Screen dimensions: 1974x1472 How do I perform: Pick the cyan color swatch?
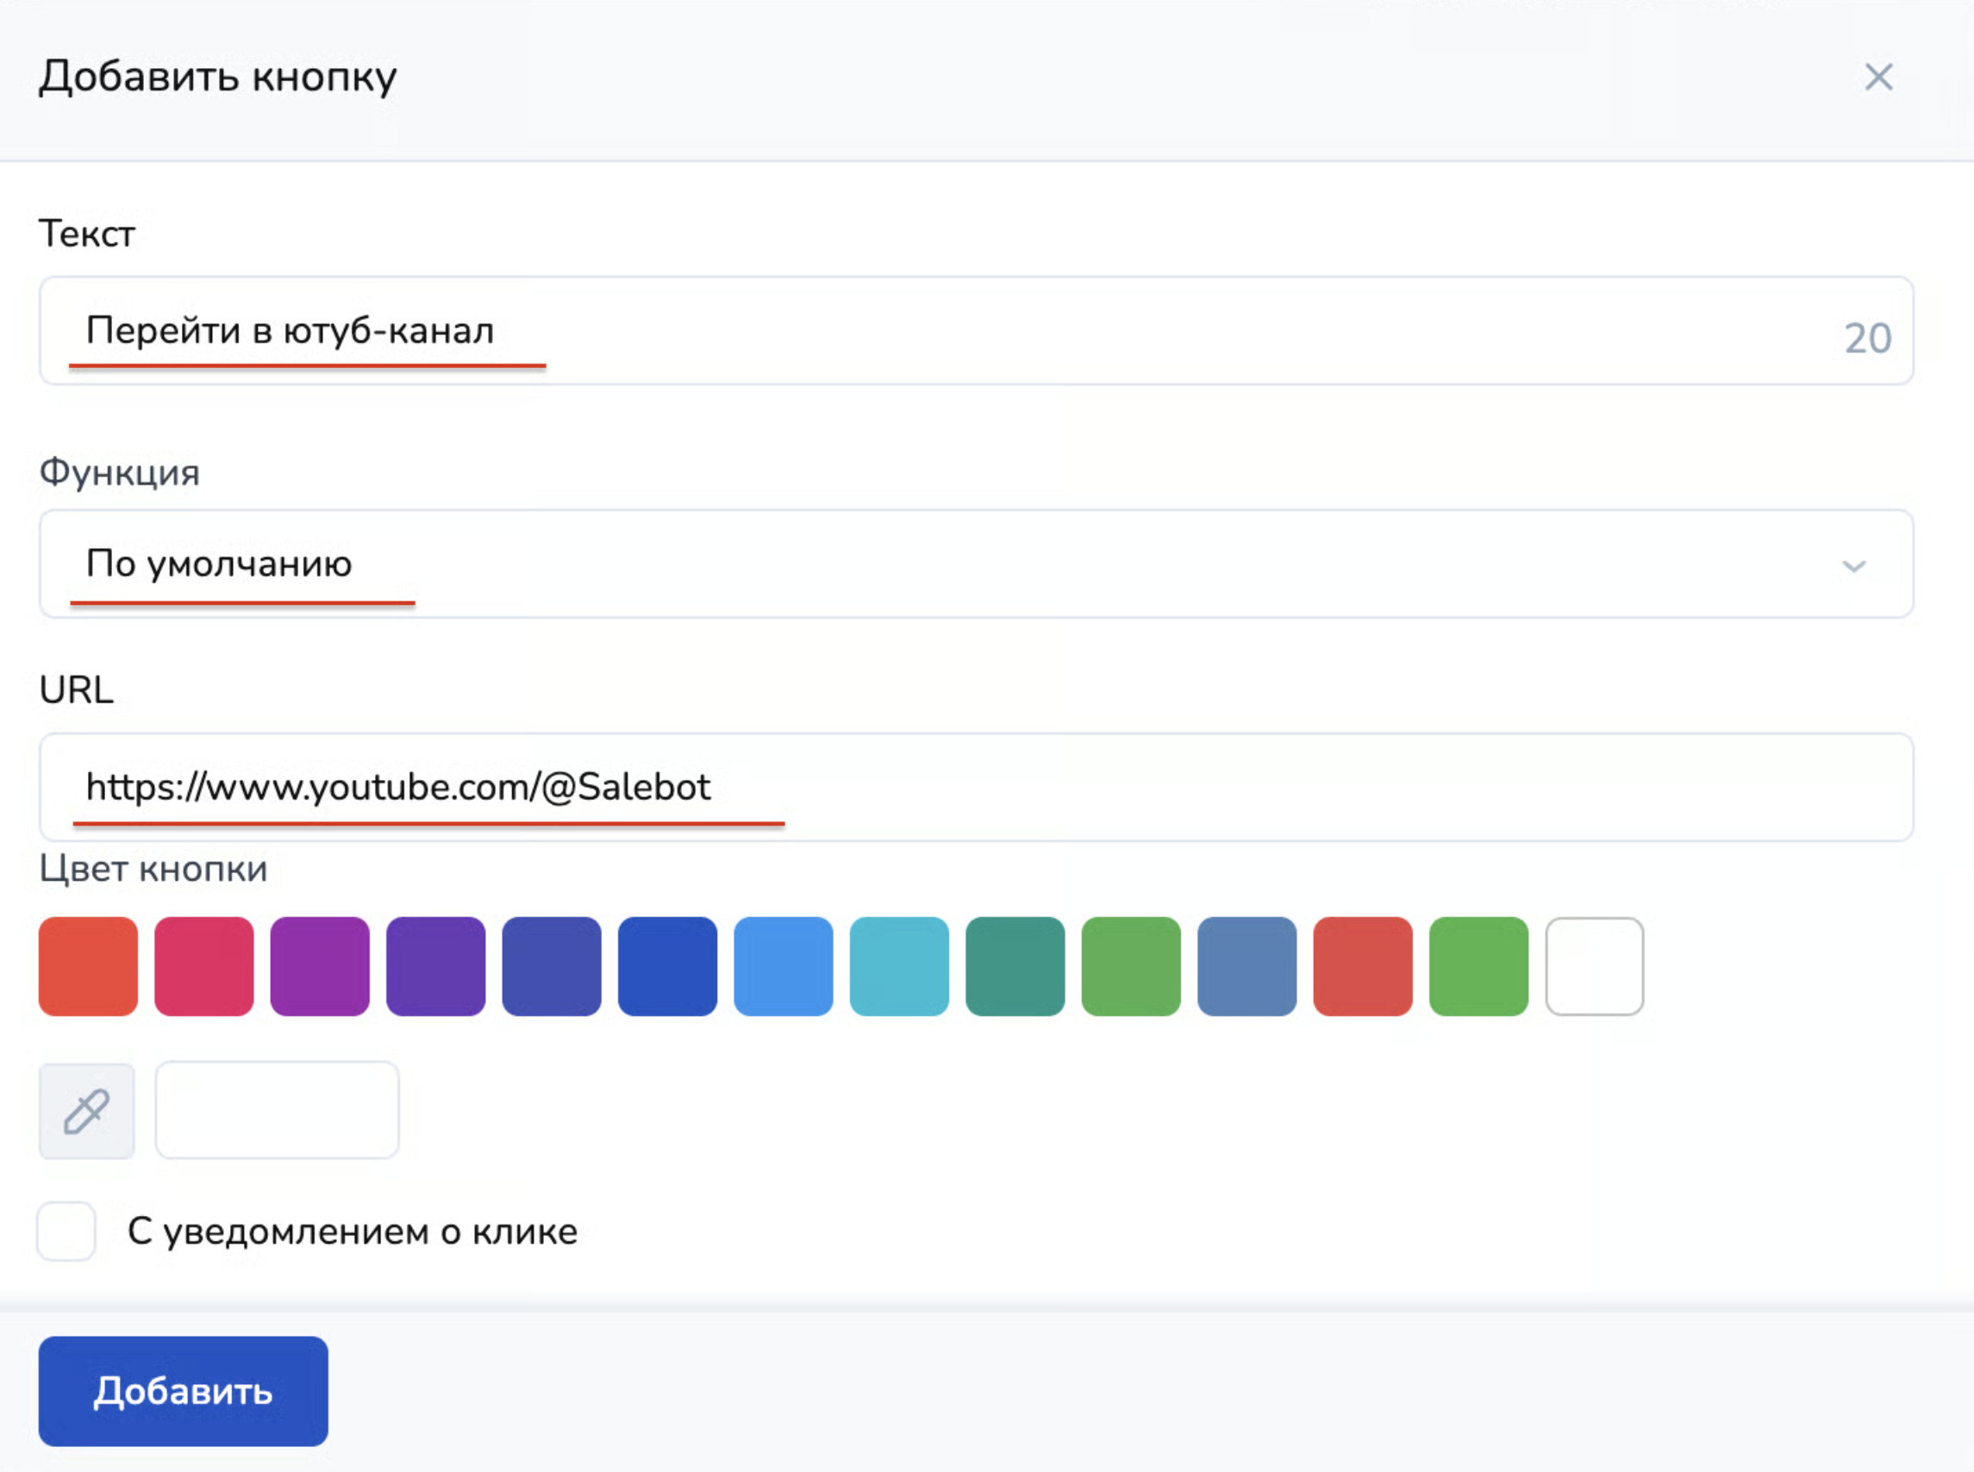[899, 966]
